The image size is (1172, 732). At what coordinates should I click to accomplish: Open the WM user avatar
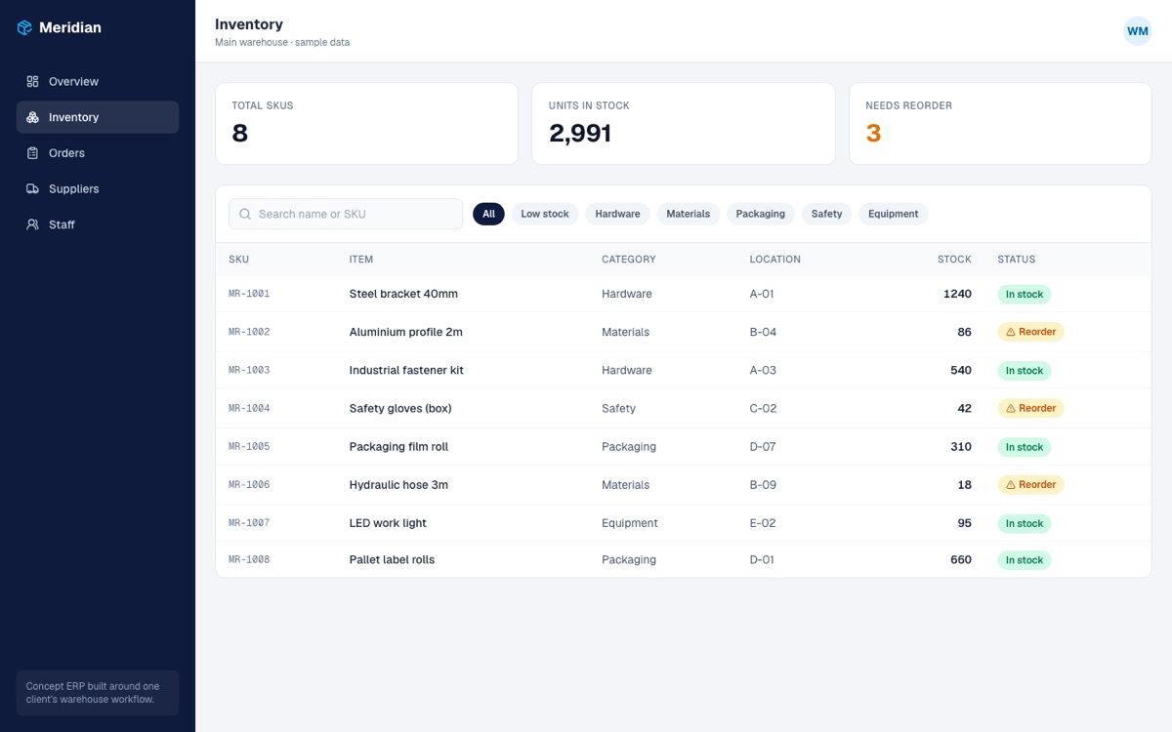(1138, 31)
